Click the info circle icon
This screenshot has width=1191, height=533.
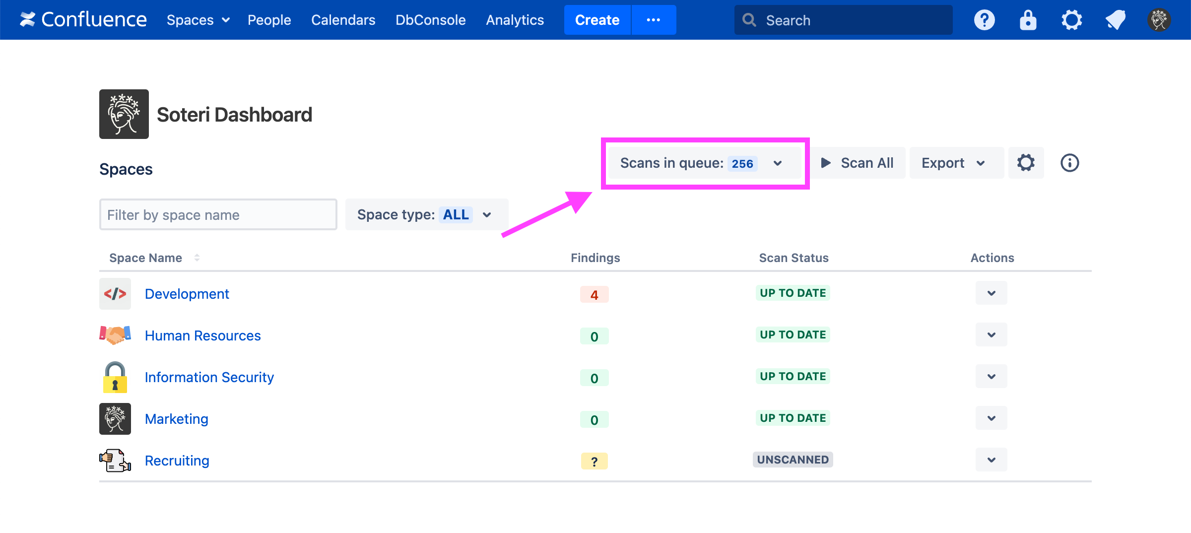[x=1069, y=163]
